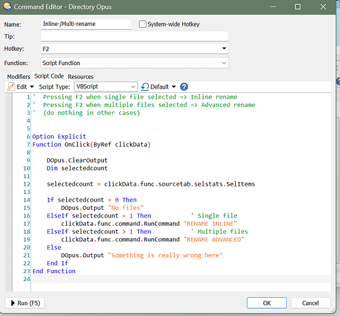Click the "' Multiple files" comment
The height and width of the screenshot is (316, 340).
[x=220, y=231]
